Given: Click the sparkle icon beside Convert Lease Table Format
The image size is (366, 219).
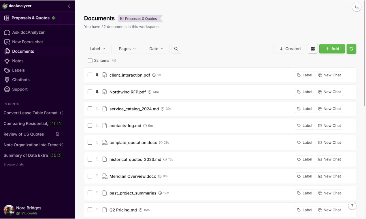Looking at the screenshot, I should pos(61,113).
